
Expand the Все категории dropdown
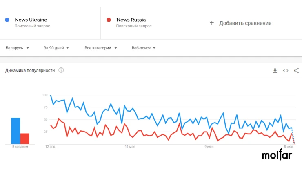(x=101, y=48)
